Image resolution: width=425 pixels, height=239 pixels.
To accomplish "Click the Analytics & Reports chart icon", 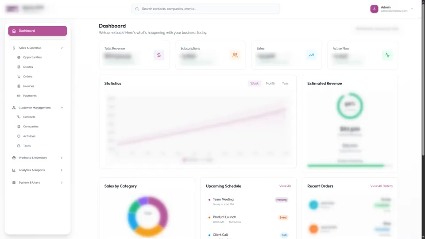I will click(x=14, y=170).
